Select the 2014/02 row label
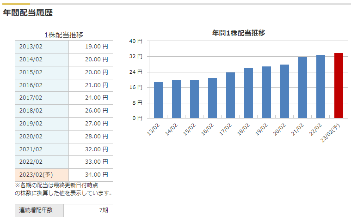 (x=31, y=59)
